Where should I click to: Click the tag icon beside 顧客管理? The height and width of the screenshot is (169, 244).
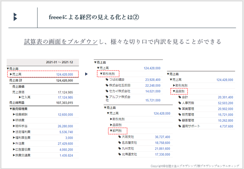180,120
